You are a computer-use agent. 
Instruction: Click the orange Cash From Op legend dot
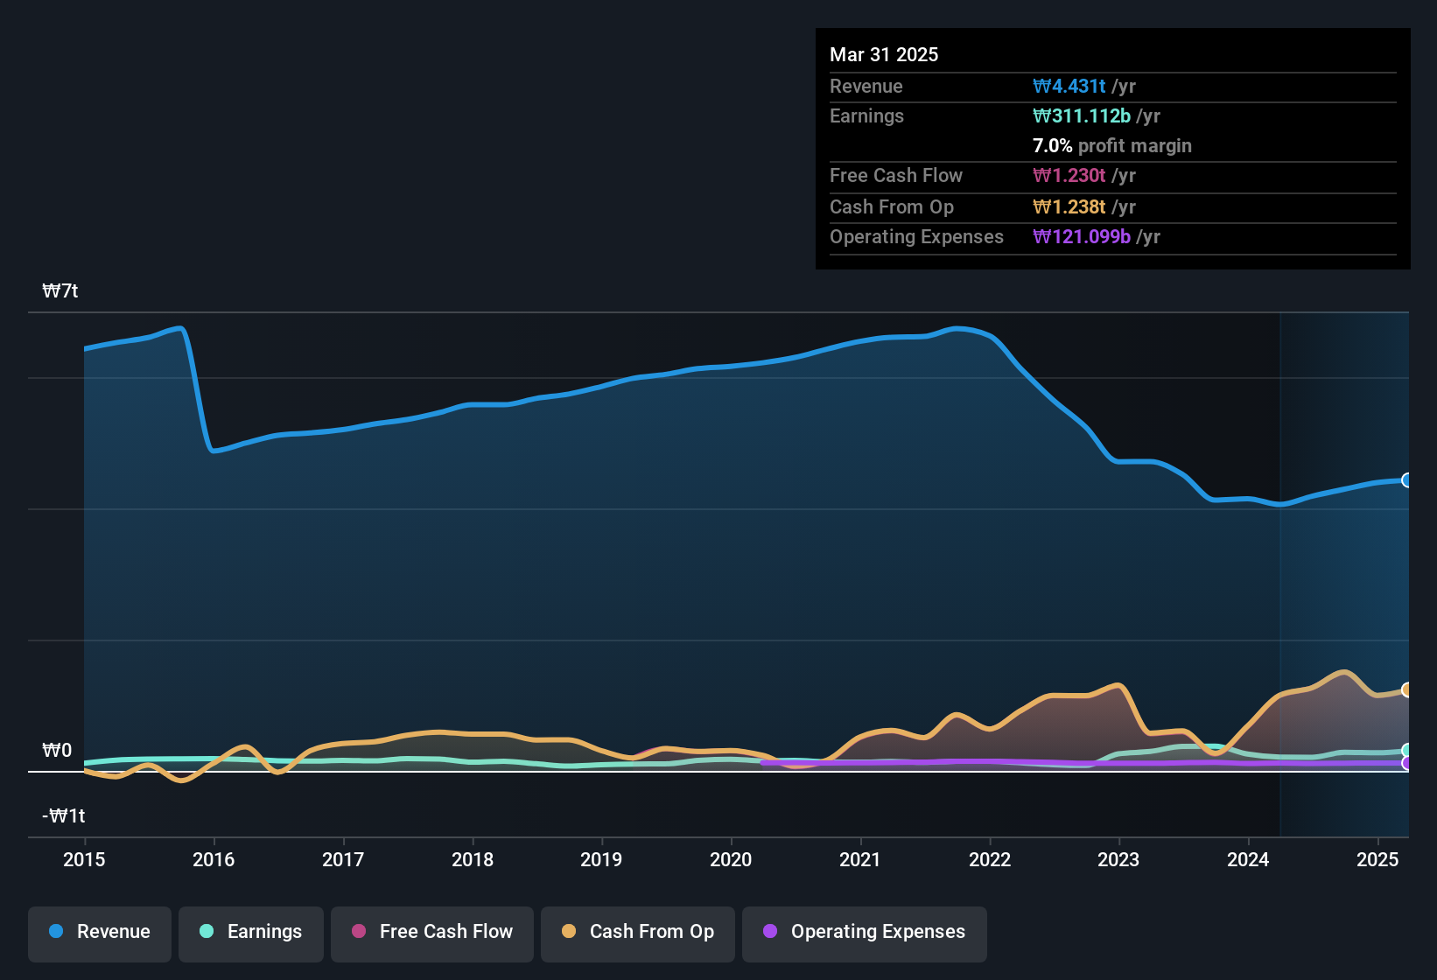[x=568, y=932]
